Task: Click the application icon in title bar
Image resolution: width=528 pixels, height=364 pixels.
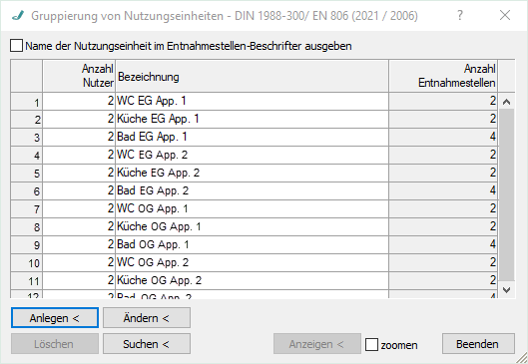Action: 17,16
